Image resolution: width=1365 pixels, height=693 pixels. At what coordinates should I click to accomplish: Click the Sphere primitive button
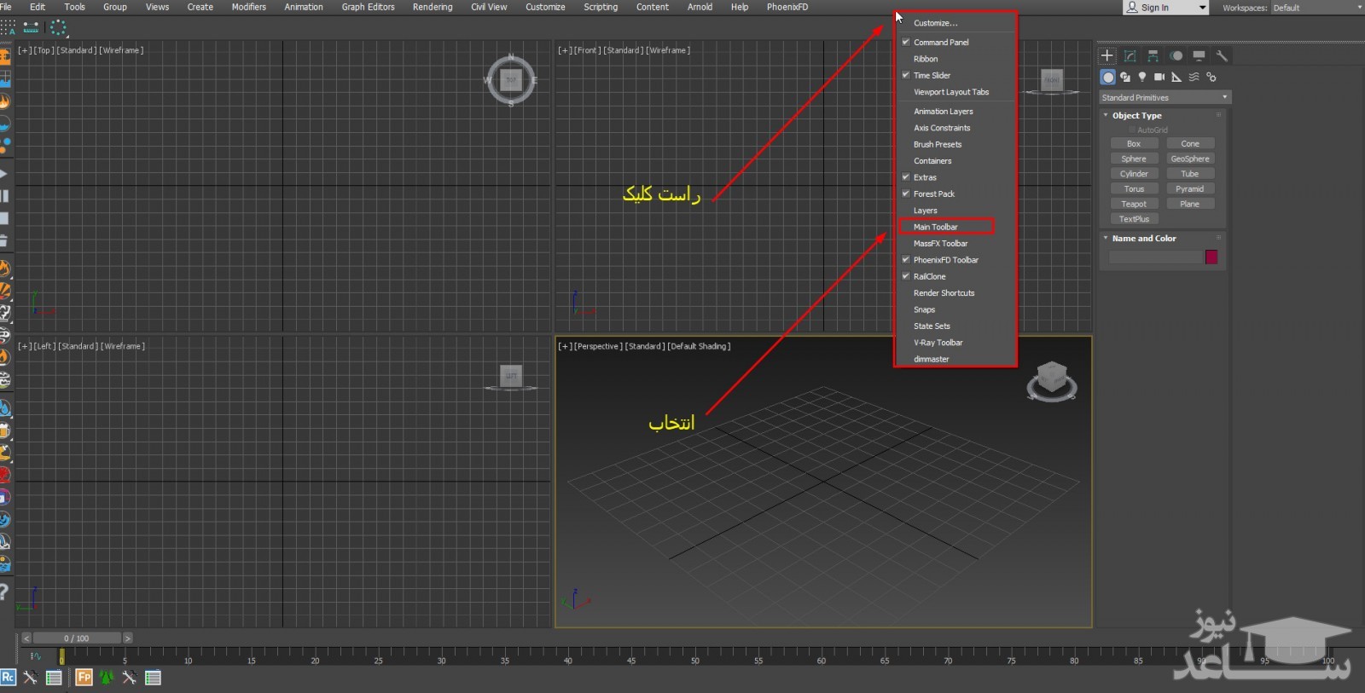pyautogui.click(x=1133, y=159)
